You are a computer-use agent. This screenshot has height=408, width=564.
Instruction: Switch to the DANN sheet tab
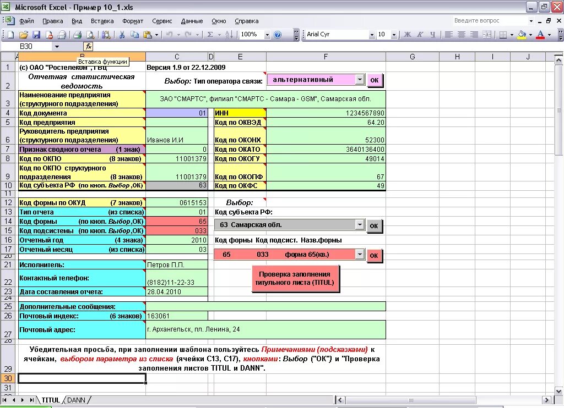[76, 400]
